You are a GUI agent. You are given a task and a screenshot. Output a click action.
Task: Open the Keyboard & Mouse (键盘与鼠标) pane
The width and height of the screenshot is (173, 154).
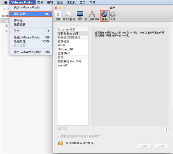pyautogui.click(x=69, y=16)
